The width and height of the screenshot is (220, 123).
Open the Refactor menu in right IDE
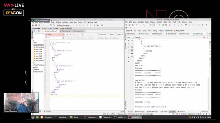click(x=159, y=22)
